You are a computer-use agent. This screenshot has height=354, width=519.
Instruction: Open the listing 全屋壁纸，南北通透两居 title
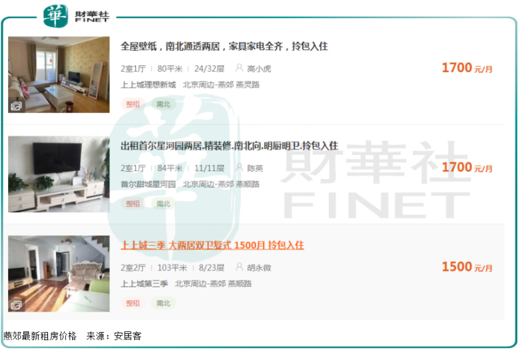pyautogui.click(x=224, y=46)
